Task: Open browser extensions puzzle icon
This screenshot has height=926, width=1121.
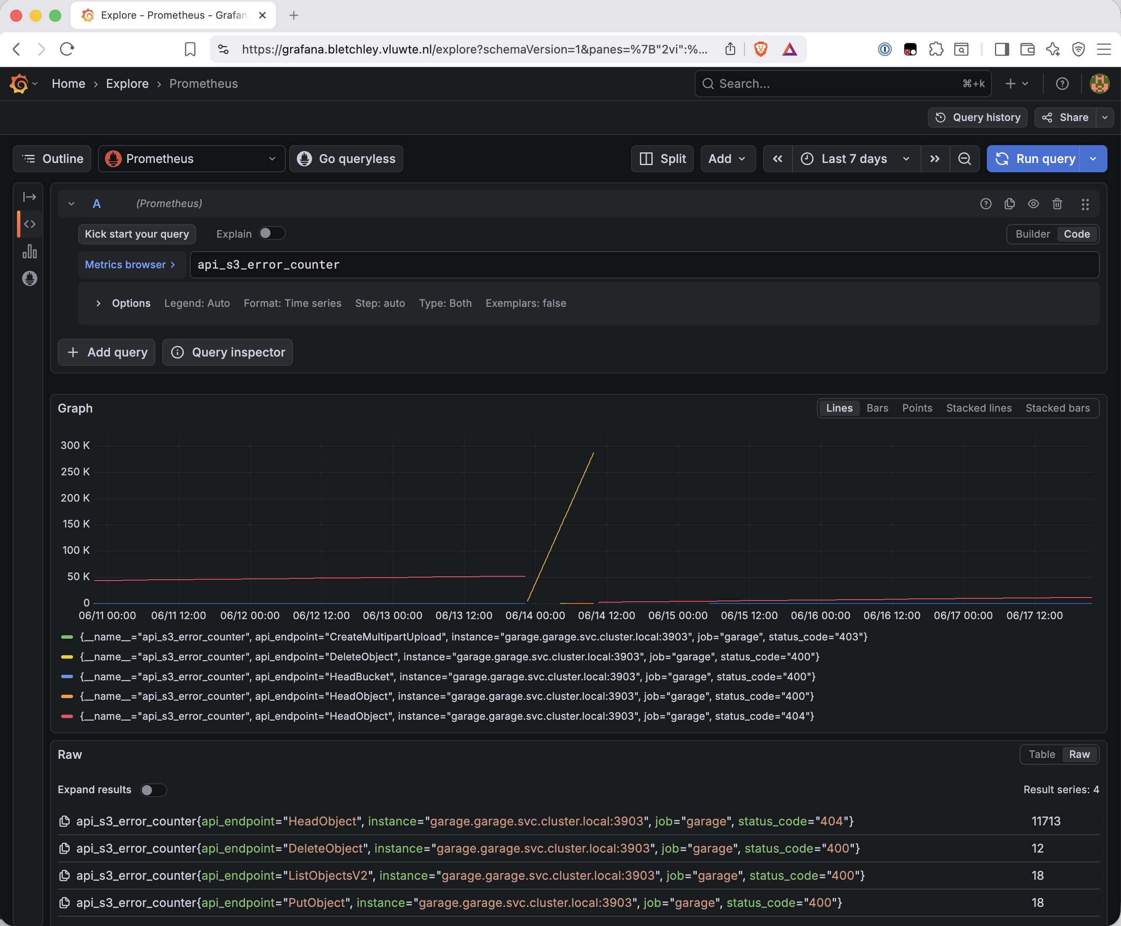Action: pos(936,50)
